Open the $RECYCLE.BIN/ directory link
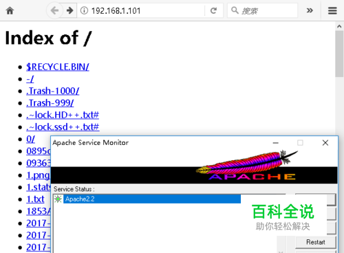Image resolution: width=344 pixels, height=253 pixels. [x=58, y=67]
